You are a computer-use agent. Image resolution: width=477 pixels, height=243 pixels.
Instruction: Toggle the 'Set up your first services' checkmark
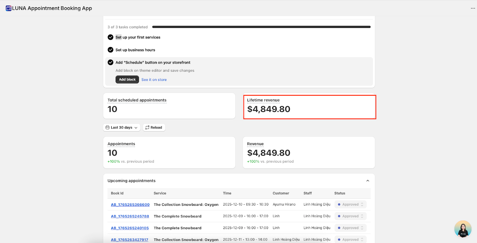pos(111,37)
